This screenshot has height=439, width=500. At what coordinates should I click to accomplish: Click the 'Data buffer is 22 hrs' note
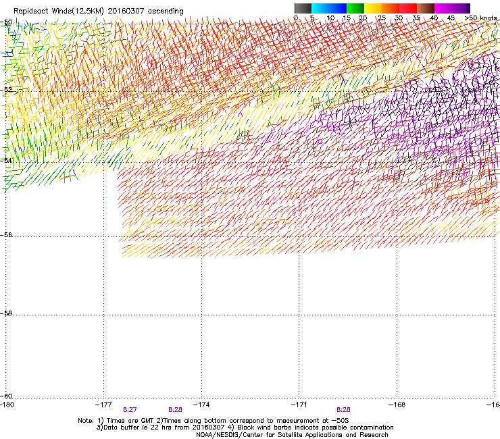point(245,428)
